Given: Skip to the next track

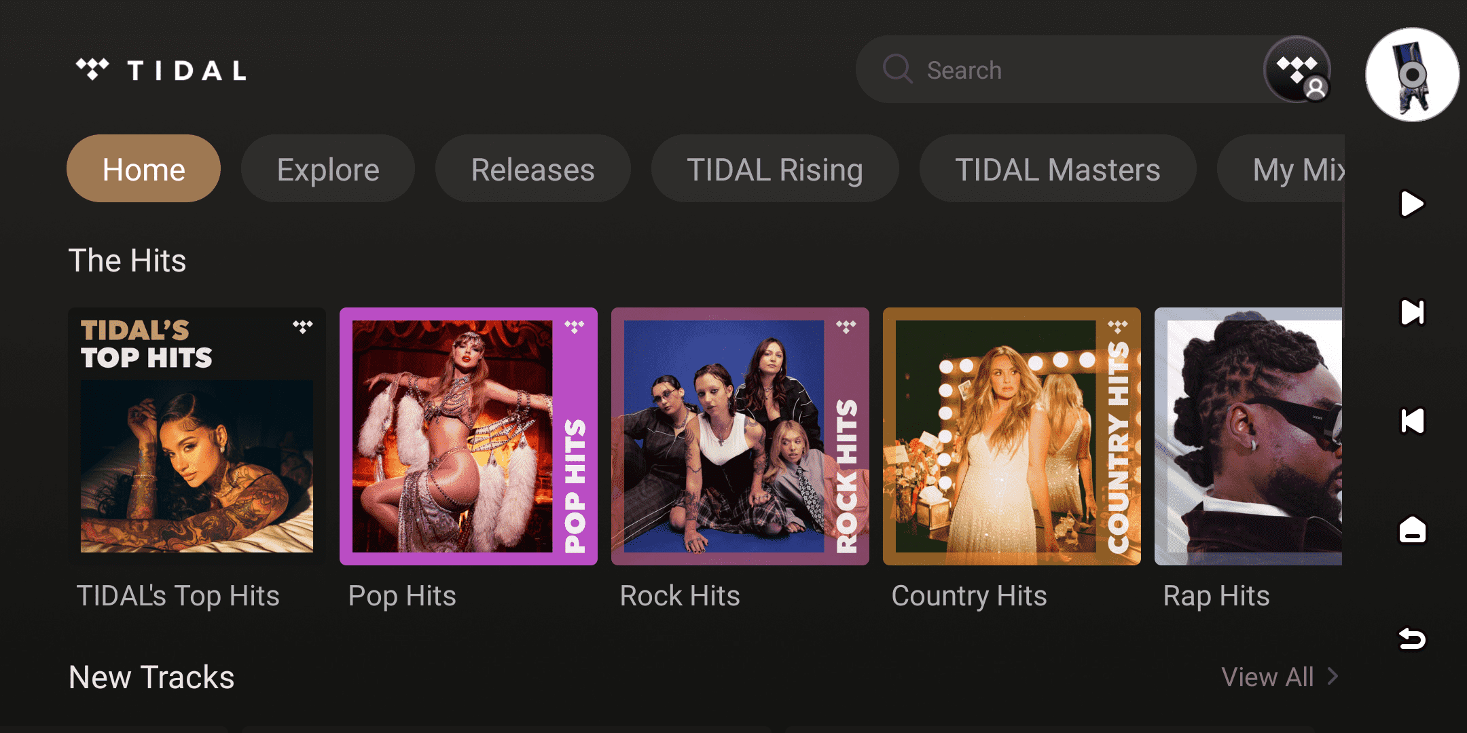Looking at the screenshot, I should click(1412, 312).
